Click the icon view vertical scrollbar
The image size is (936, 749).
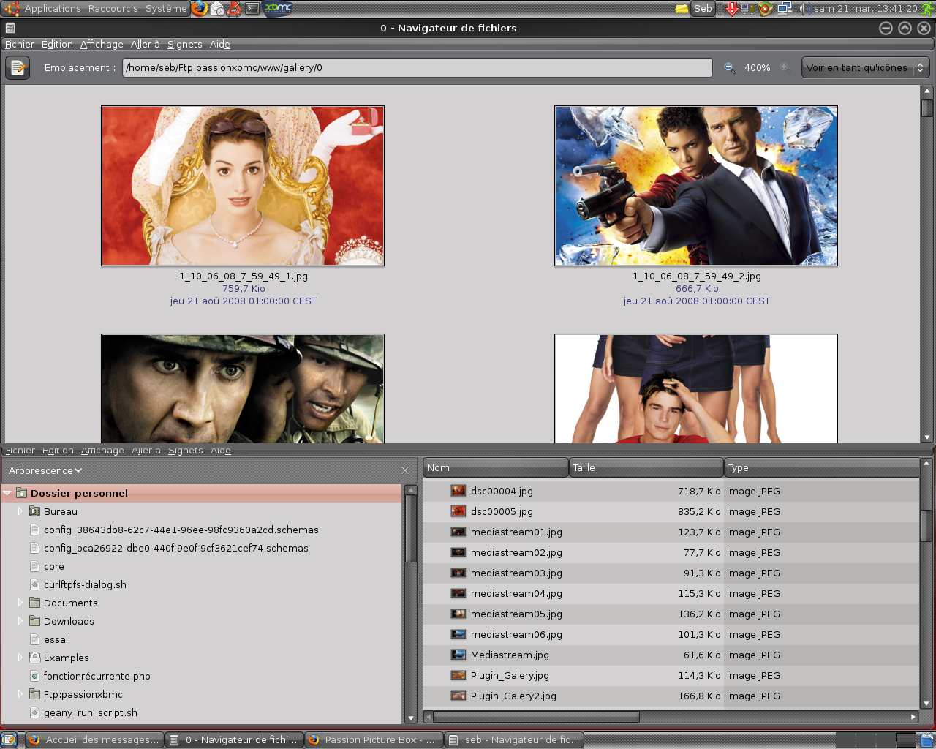click(927, 263)
